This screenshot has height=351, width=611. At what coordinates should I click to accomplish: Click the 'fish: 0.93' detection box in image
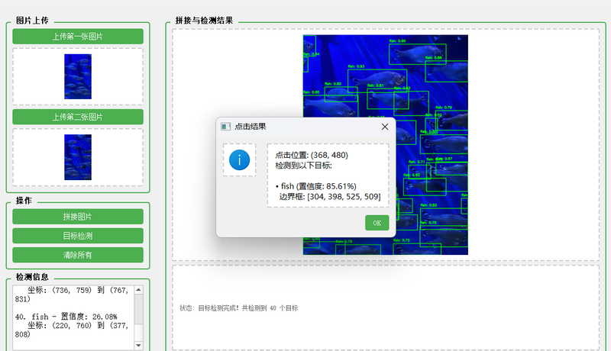(x=377, y=81)
